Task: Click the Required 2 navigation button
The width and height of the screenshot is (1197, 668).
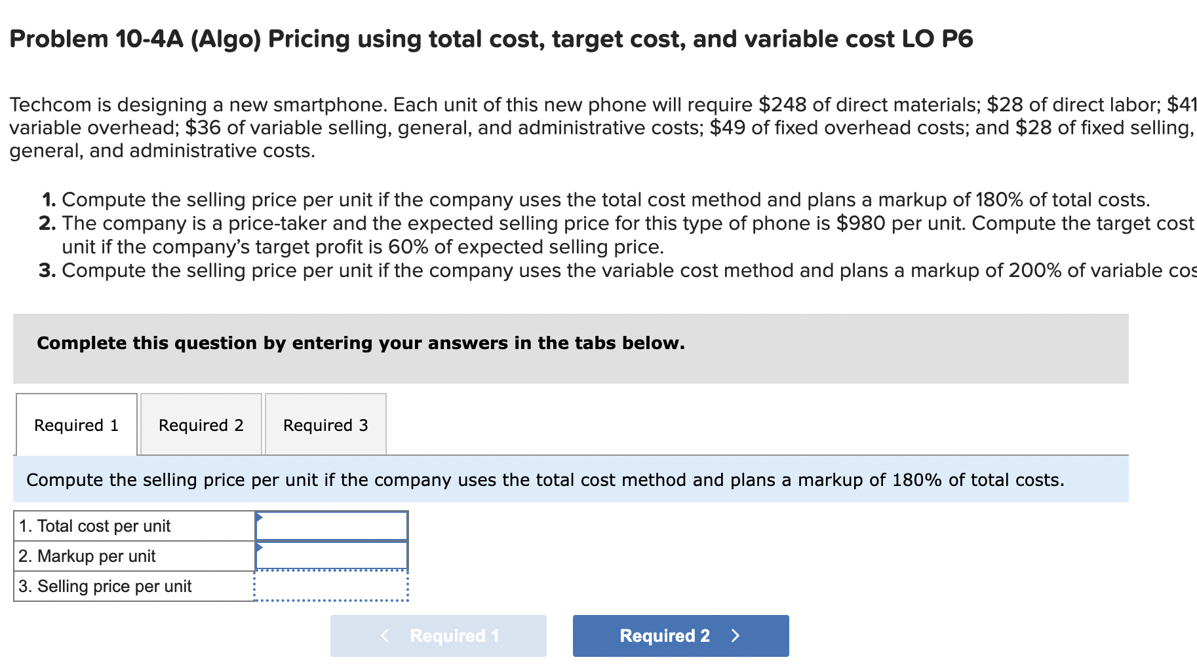Action: pos(680,635)
